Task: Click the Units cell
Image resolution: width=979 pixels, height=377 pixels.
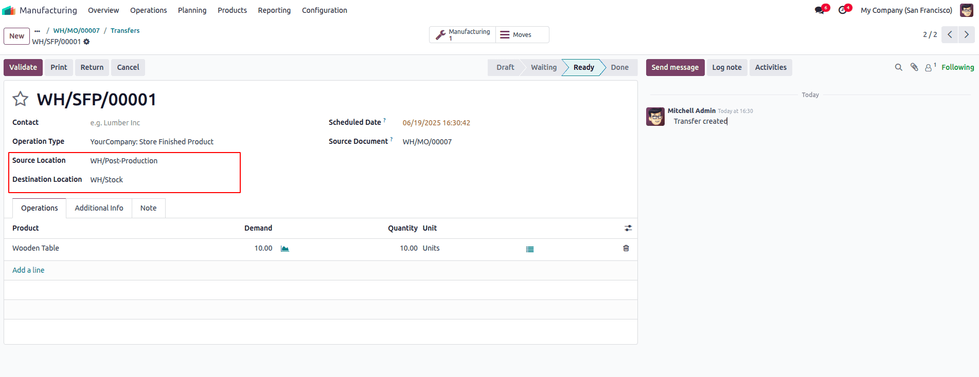Action: tap(431, 248)
